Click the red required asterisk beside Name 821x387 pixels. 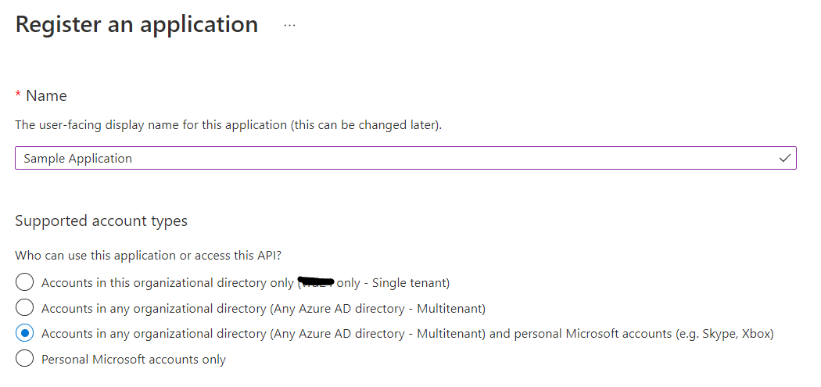tap(18, 95)
